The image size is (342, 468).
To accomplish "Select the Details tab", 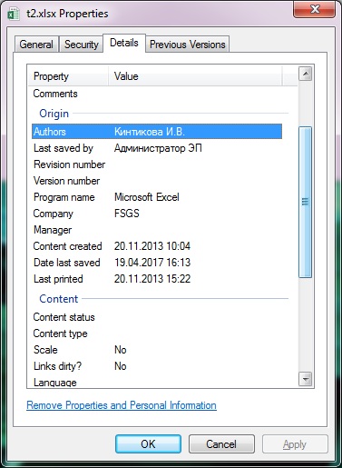I will (124, 43).
